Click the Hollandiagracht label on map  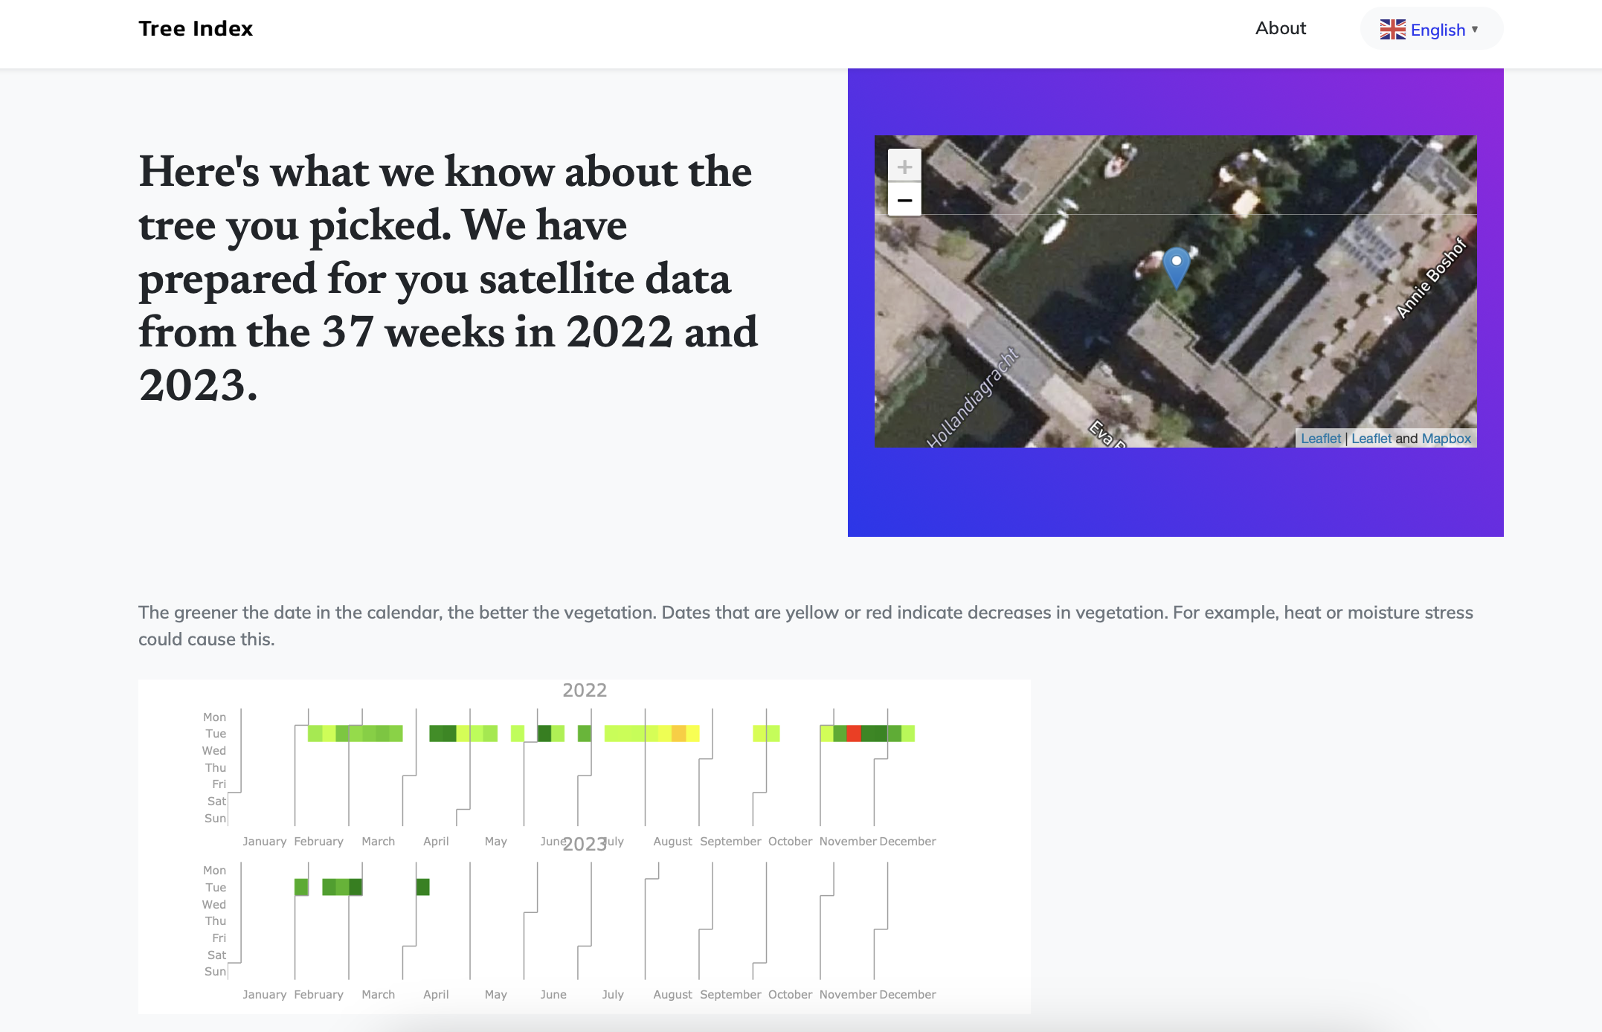coord(973,399)
